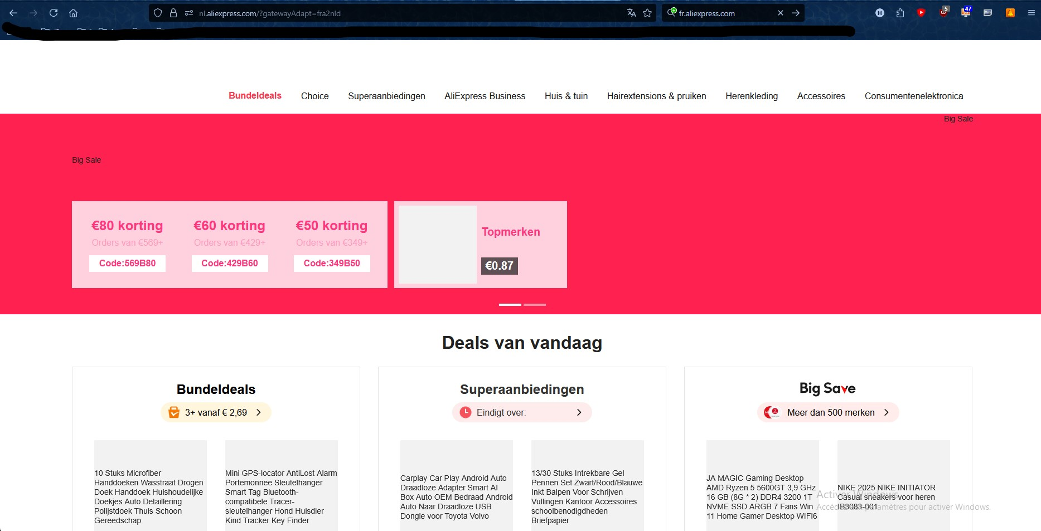Expand the 'Meer dan 500 merken' pill
This screenshot has width=1041, height=531.
(x=828, y=412)
